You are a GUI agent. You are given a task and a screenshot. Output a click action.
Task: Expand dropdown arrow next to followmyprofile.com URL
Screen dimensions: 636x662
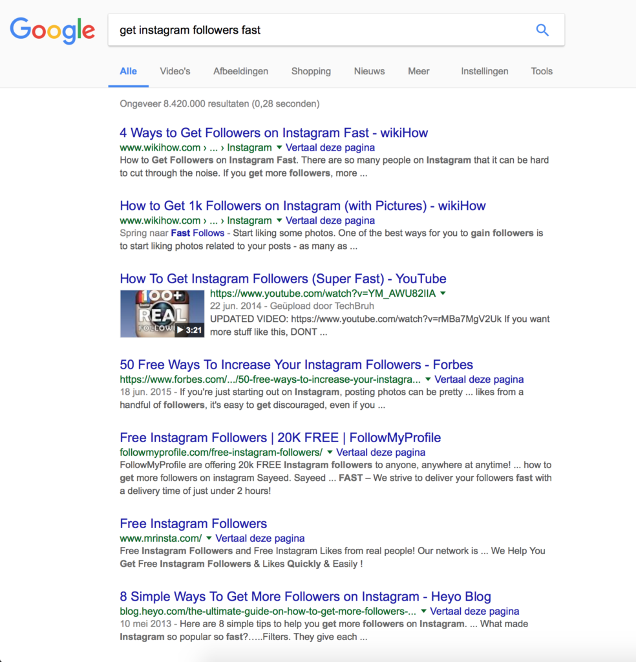(x=330, y=453)
